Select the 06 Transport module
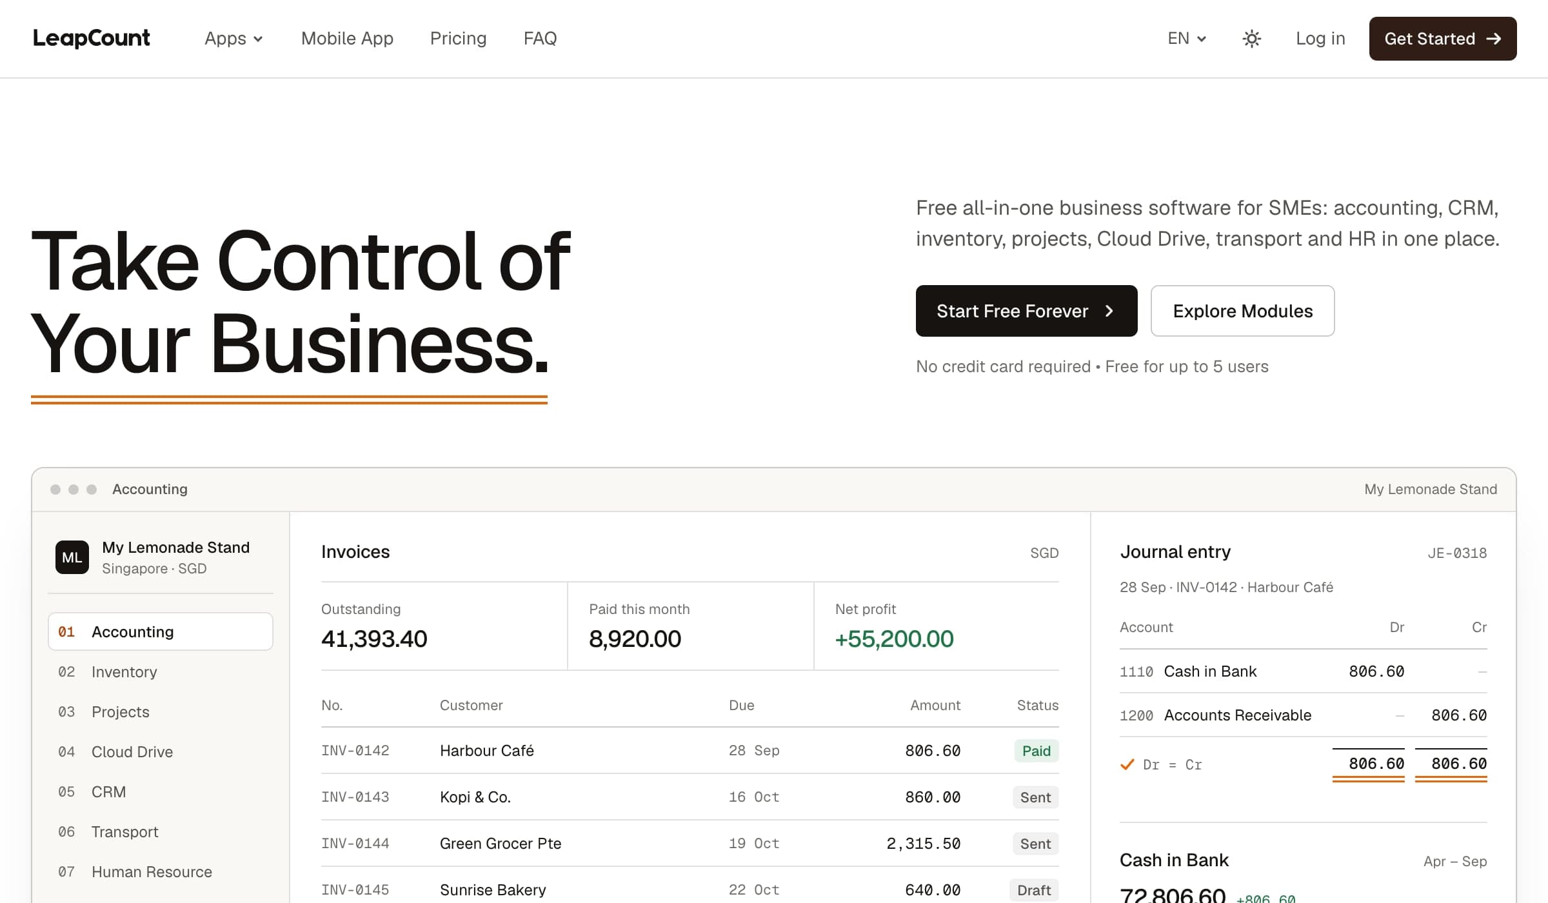Image resolution: width=1548 pixels, height=903 pixels. pos(161,831)
